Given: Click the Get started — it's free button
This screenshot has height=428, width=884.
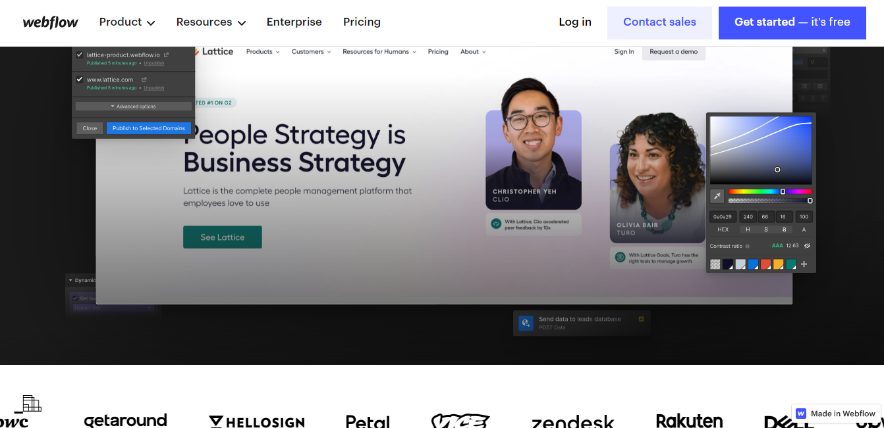Looking at the screenshot, I should (x=792, y=23).
